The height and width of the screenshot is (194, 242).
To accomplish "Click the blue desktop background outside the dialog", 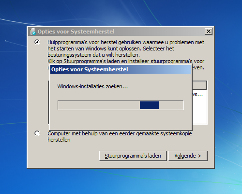I will click(x=121, y=181).
